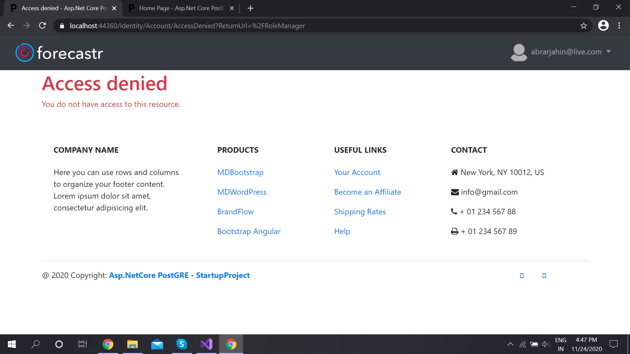This screenshot has width=630, height=354.
Task: Open Skype from the taskbar
Action: pos(182,344)
